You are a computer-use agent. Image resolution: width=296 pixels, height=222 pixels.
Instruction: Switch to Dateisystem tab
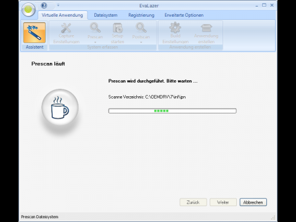coord(105,15)
